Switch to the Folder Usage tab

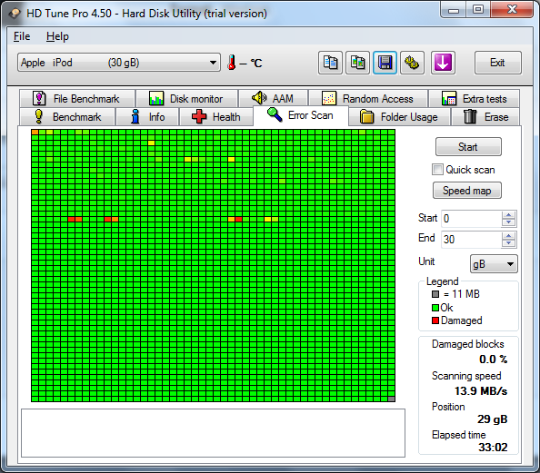coord(399,117)
